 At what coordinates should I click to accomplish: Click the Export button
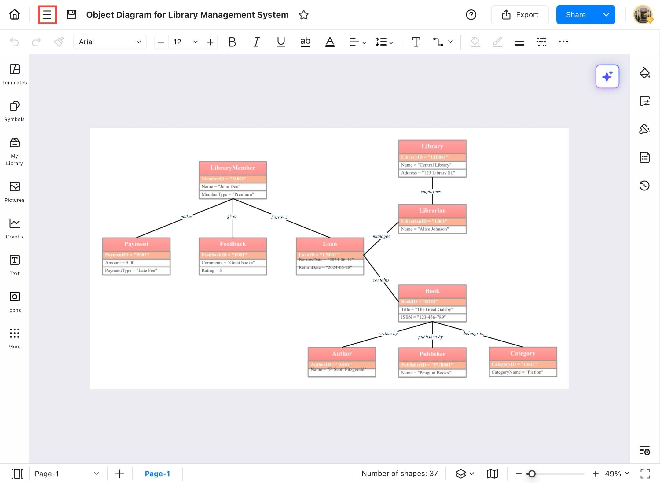520,15
